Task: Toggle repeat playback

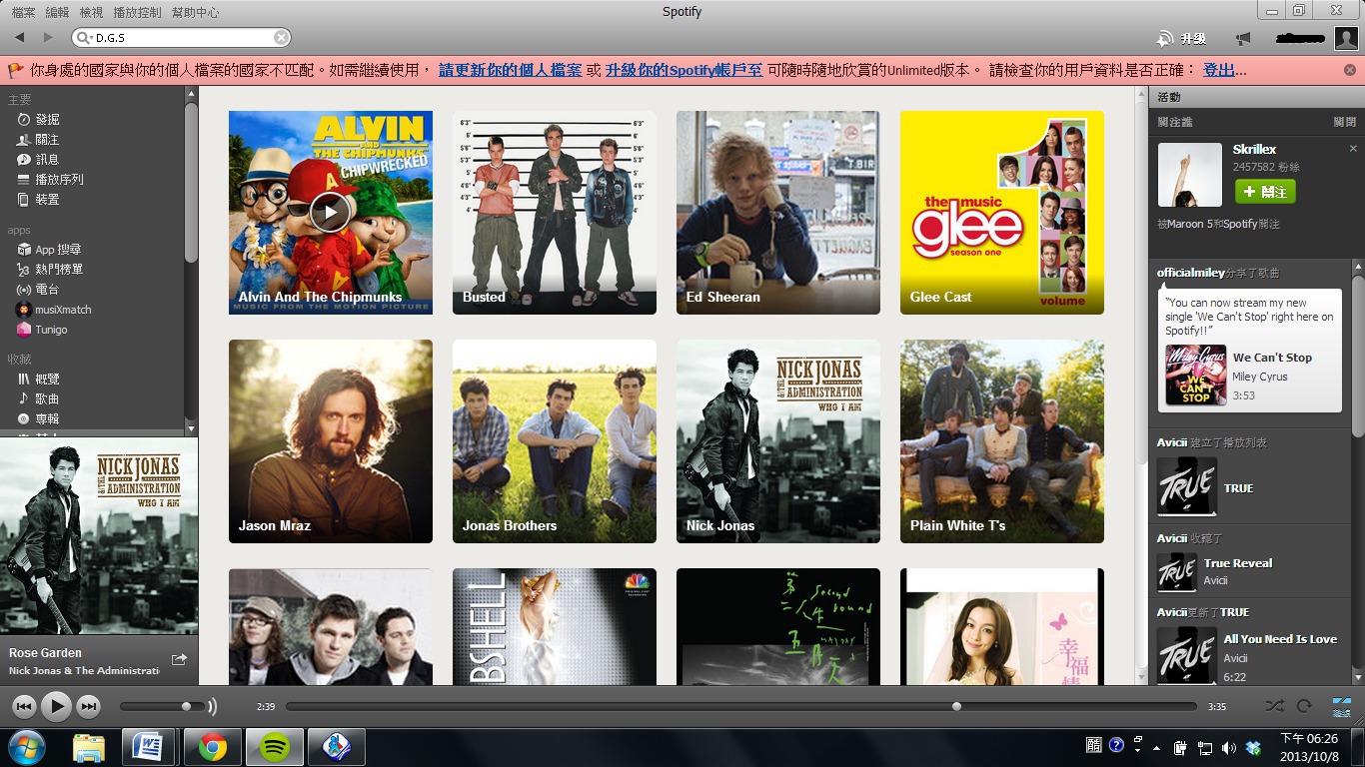Action: pyautogui.click(x=1304, y=706)
